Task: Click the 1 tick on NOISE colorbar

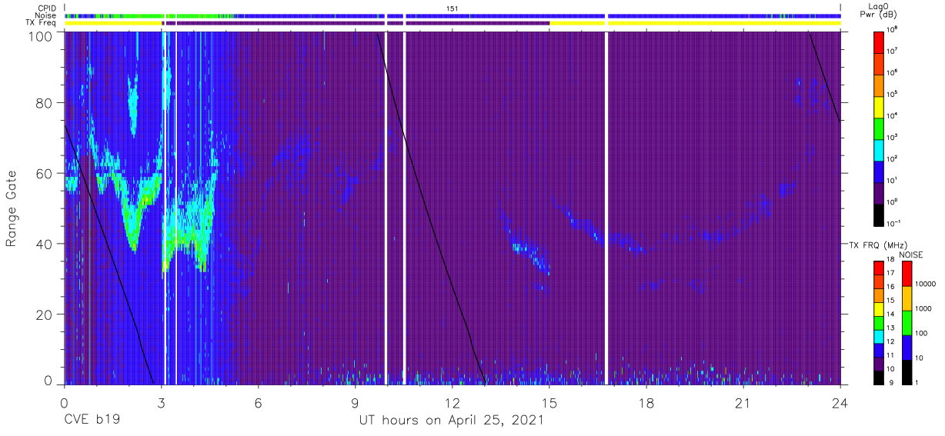Action: (x=918, y=382)
